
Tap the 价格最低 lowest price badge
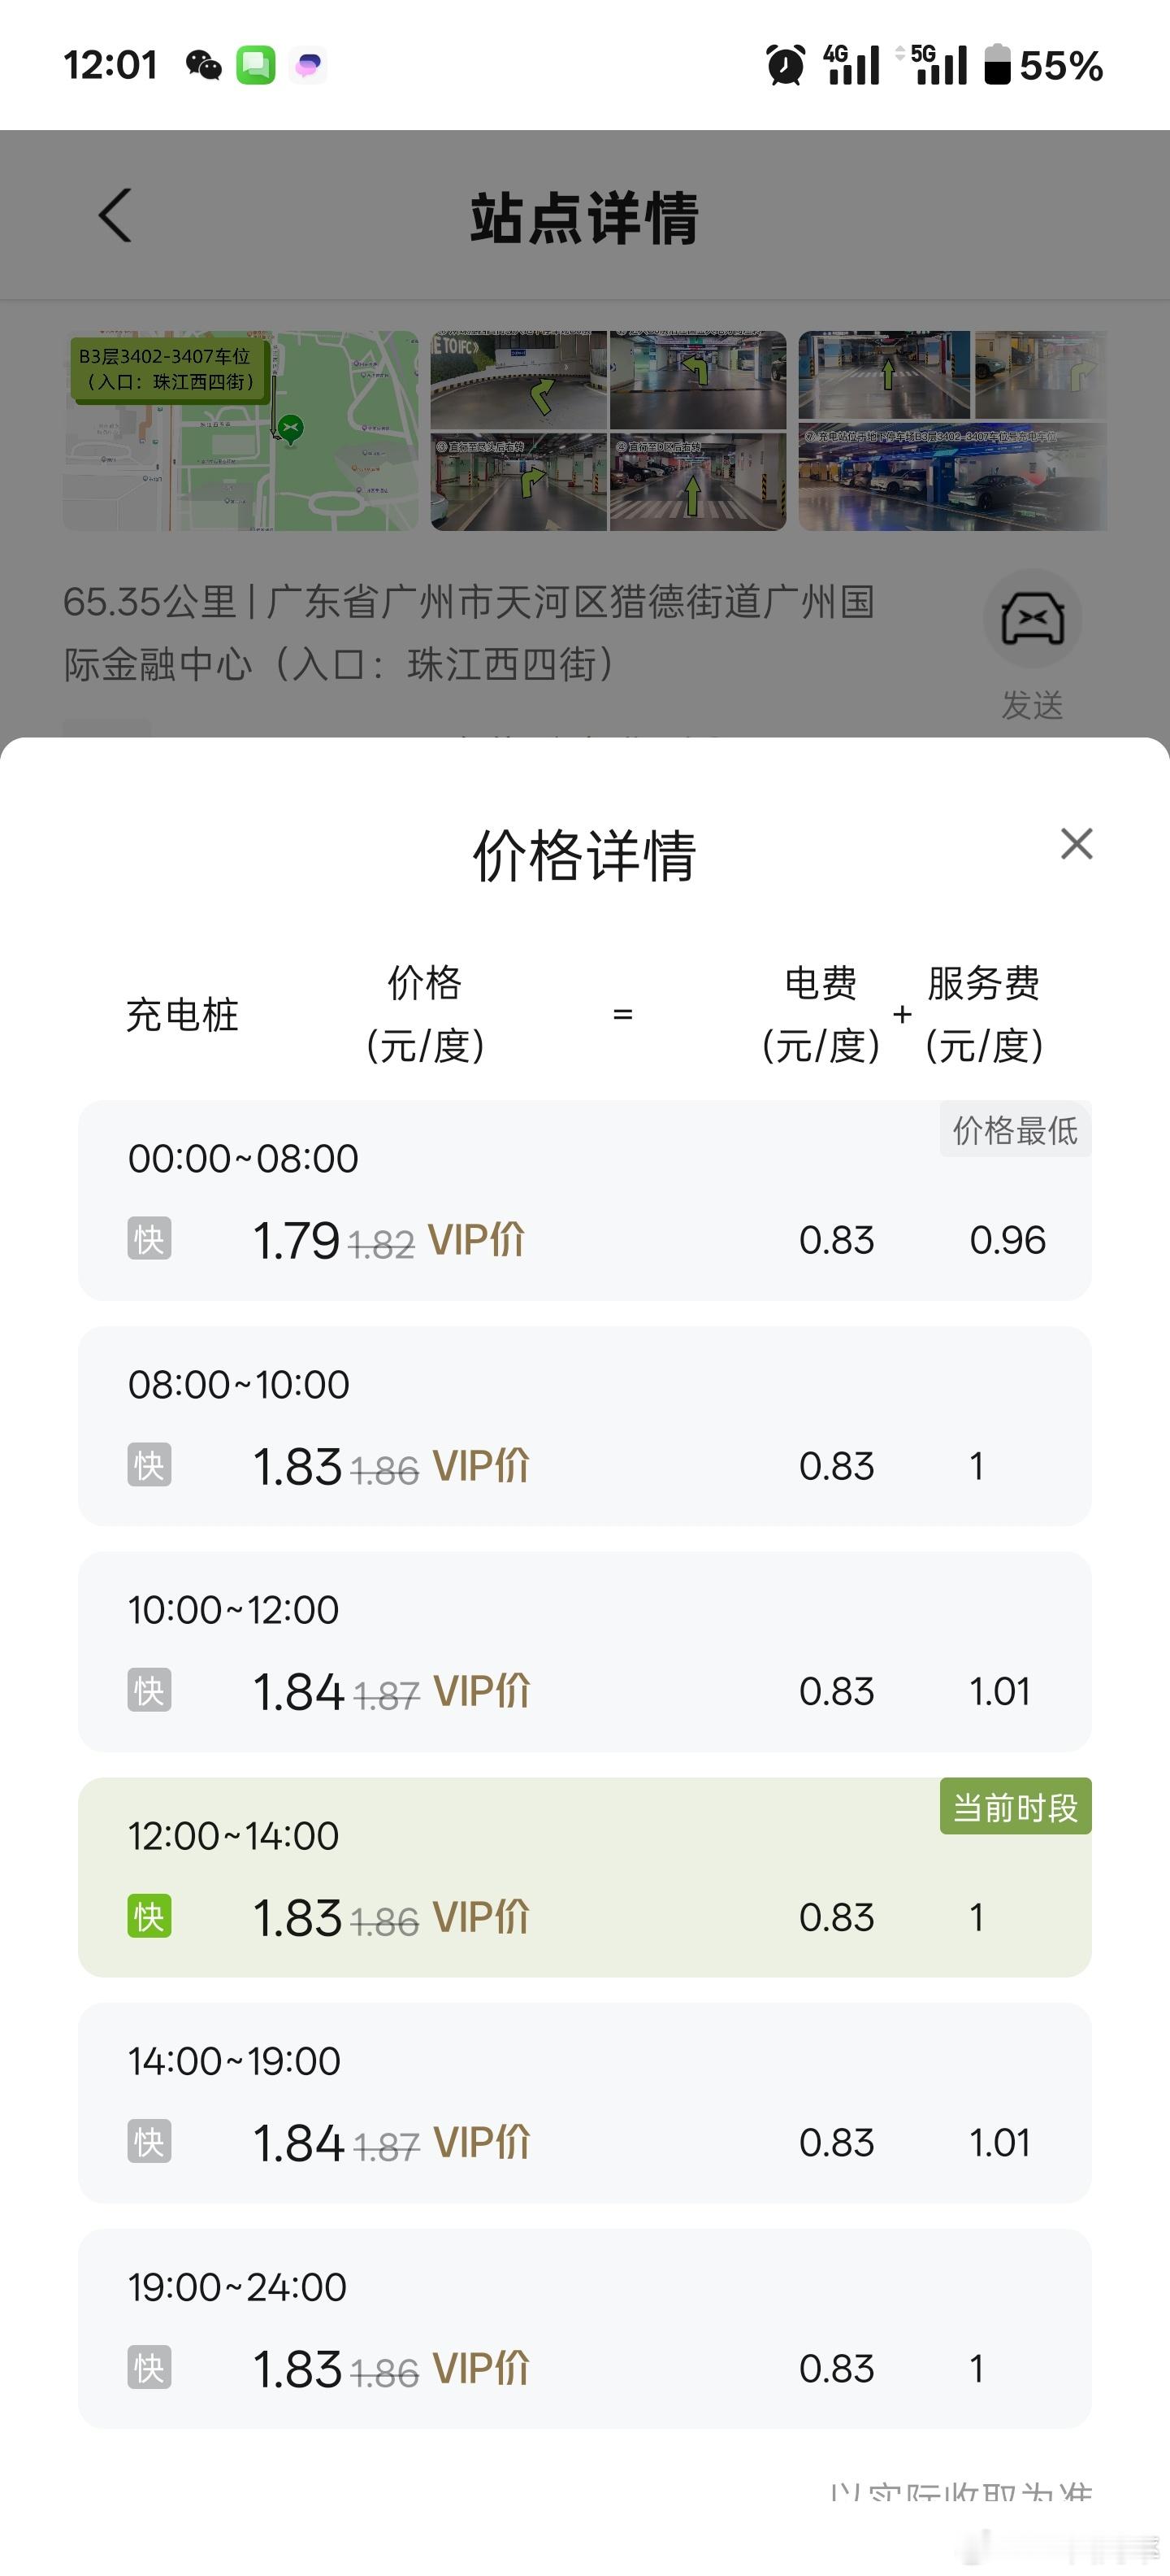[x=1015, y=1130]
